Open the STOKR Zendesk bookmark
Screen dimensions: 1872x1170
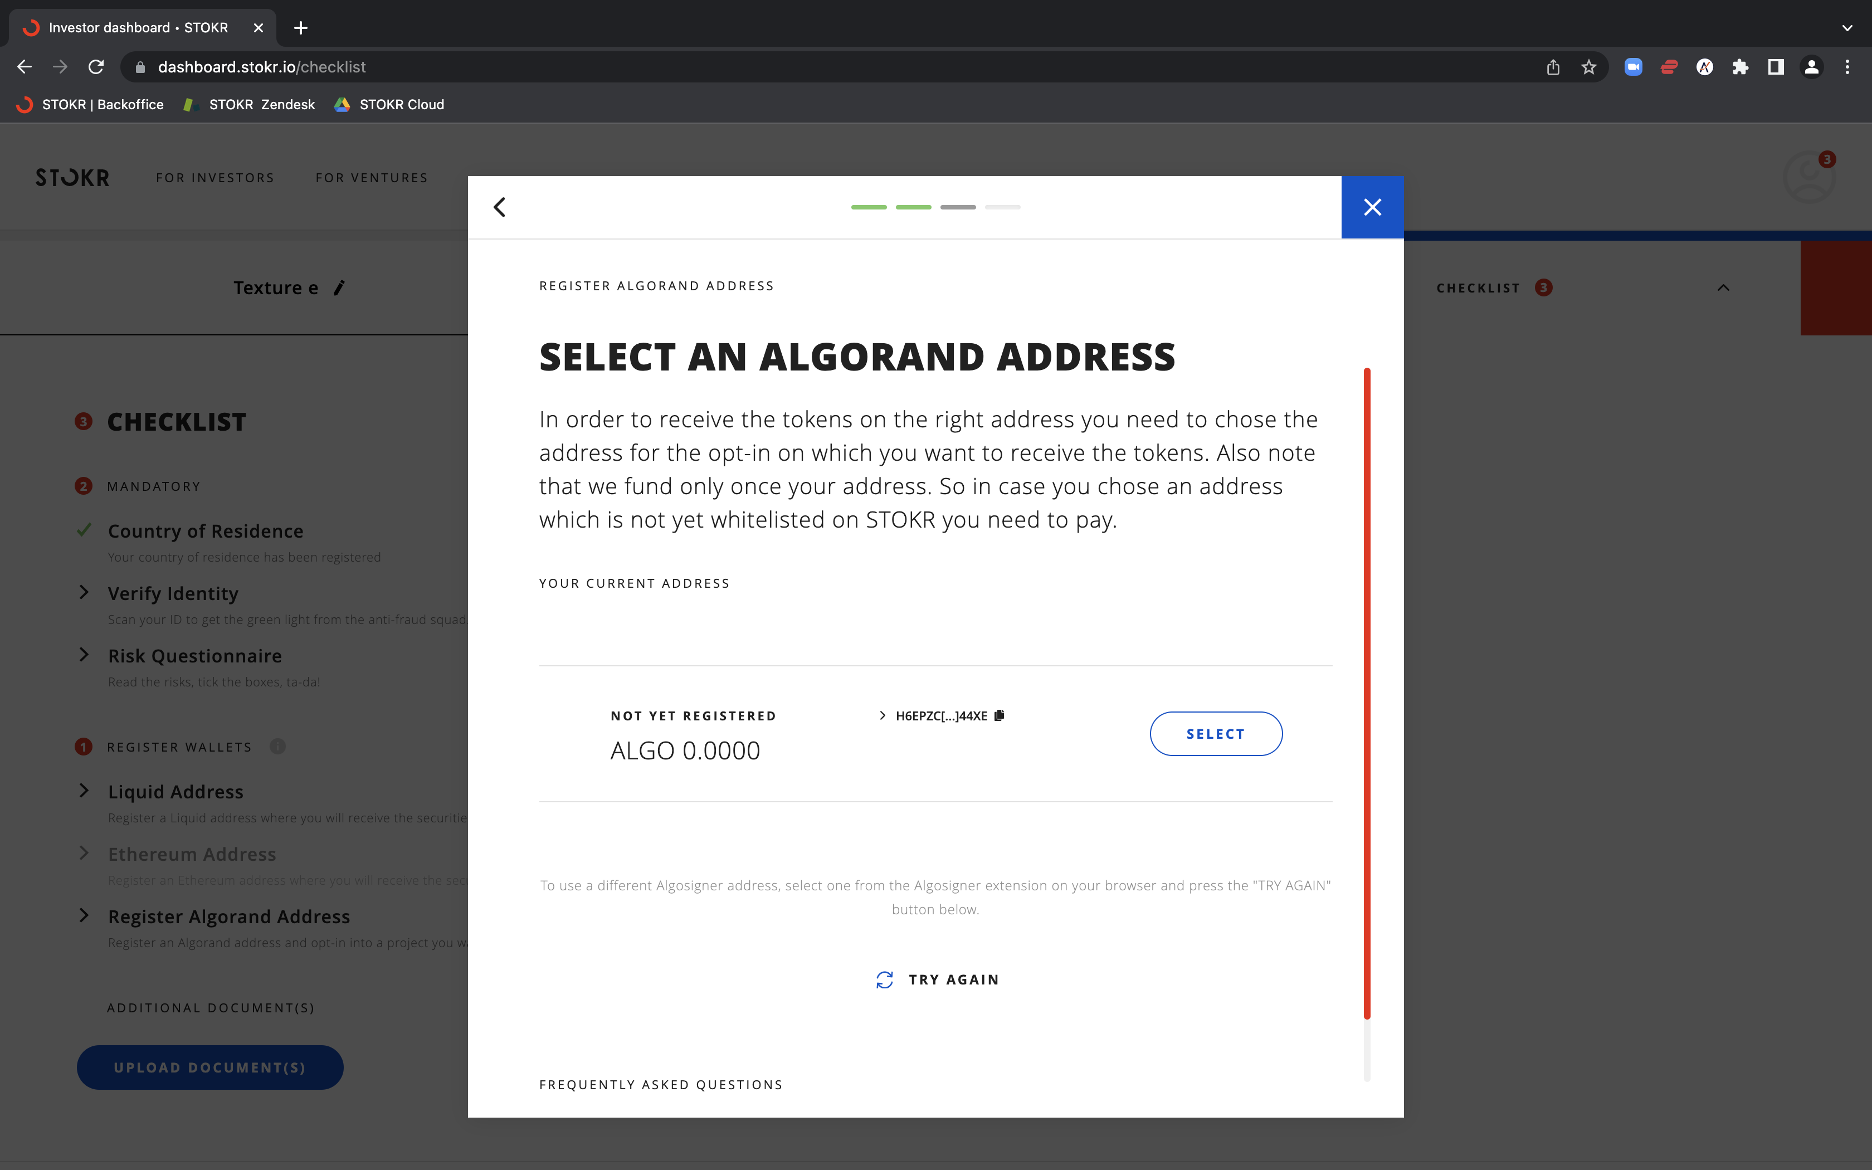click(249, 105)
